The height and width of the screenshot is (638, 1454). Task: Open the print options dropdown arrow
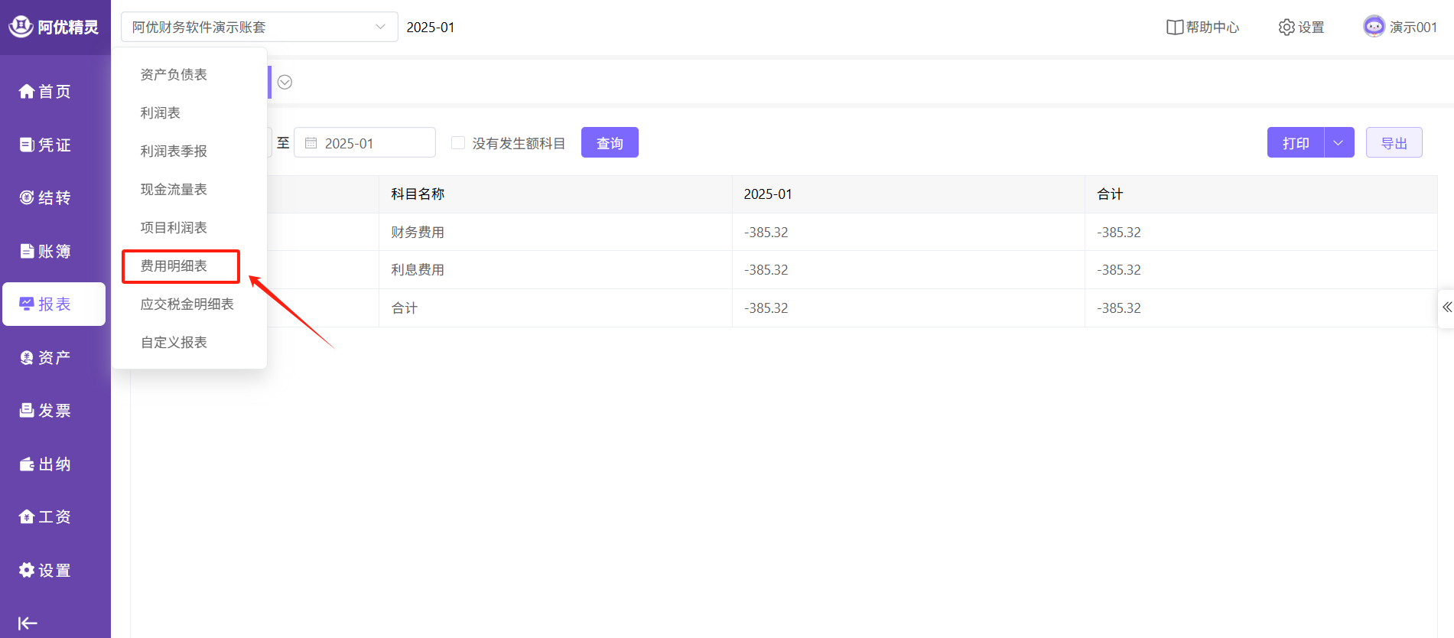click(x=1339, y=143)
